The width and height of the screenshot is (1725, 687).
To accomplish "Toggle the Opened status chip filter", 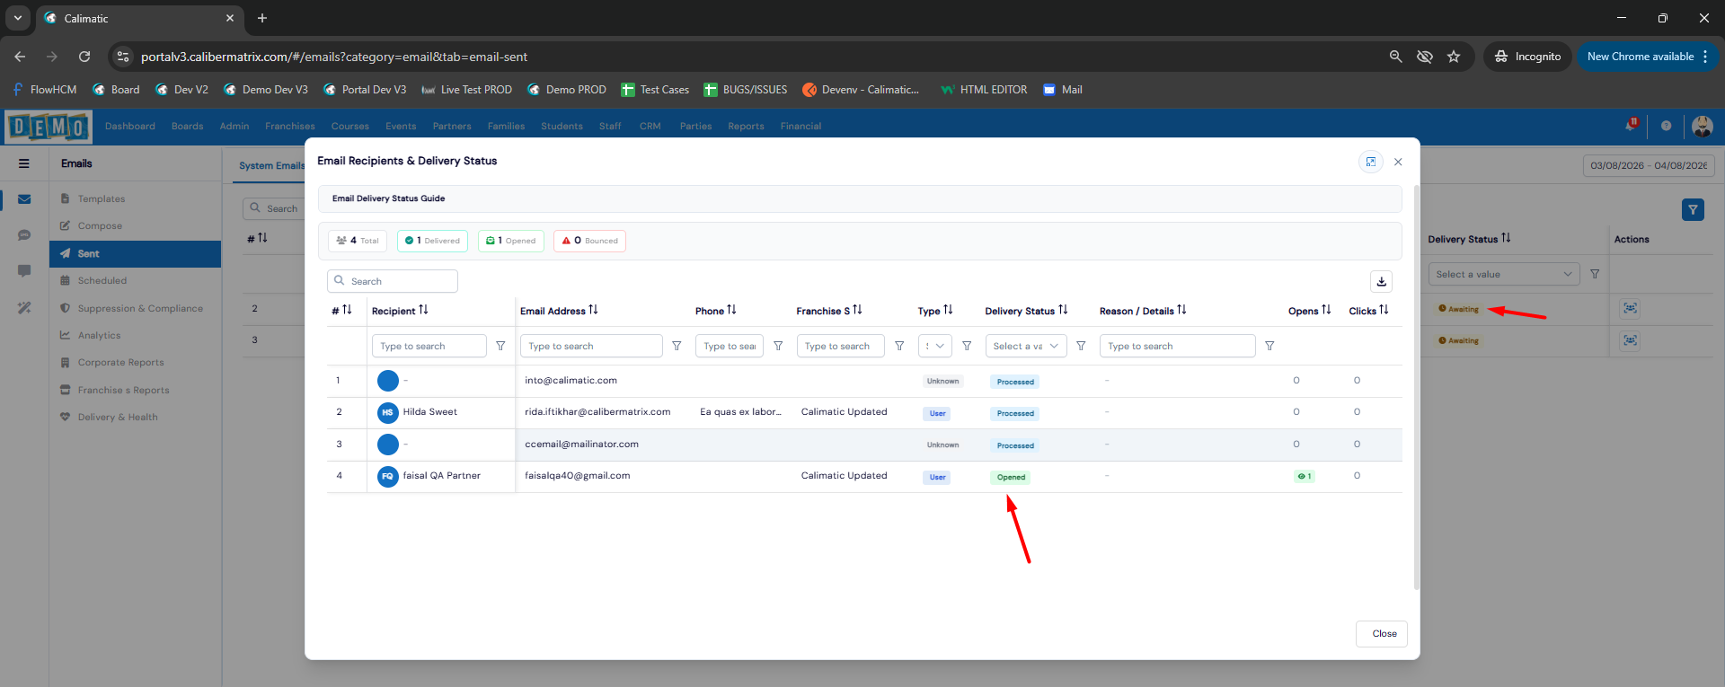I will [x=511, y=241].
